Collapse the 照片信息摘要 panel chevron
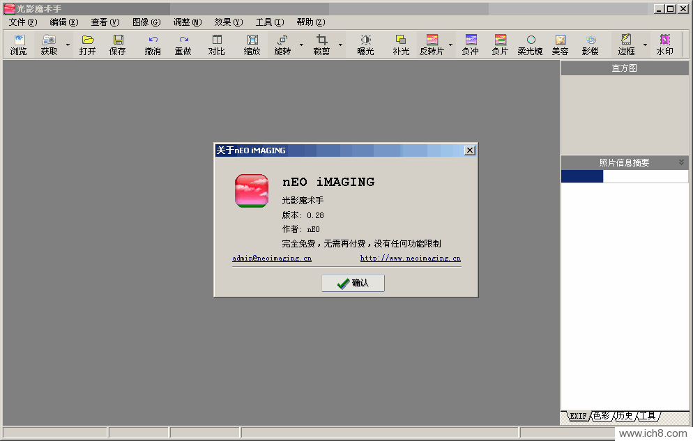Screen dimensions: 693x441 pyautogui.click(x=682, y=162)
